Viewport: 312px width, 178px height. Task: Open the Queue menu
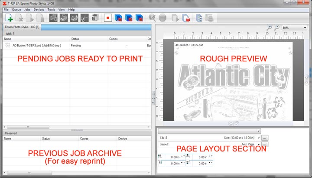(x=16, y=9)
